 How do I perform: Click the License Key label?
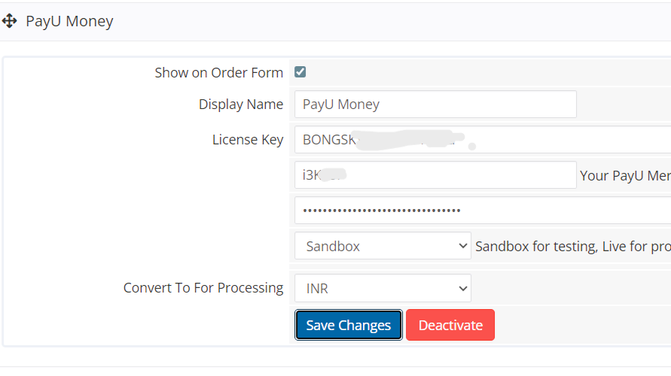[248, 139]
